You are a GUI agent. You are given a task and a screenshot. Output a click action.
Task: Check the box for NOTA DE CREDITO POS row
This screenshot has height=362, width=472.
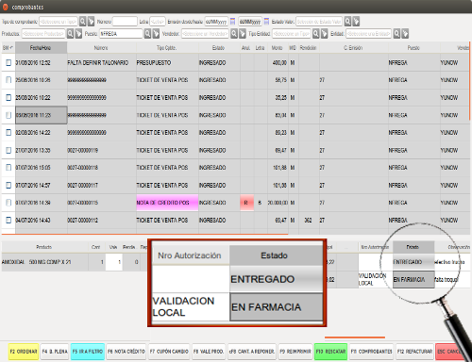[8, 203]
